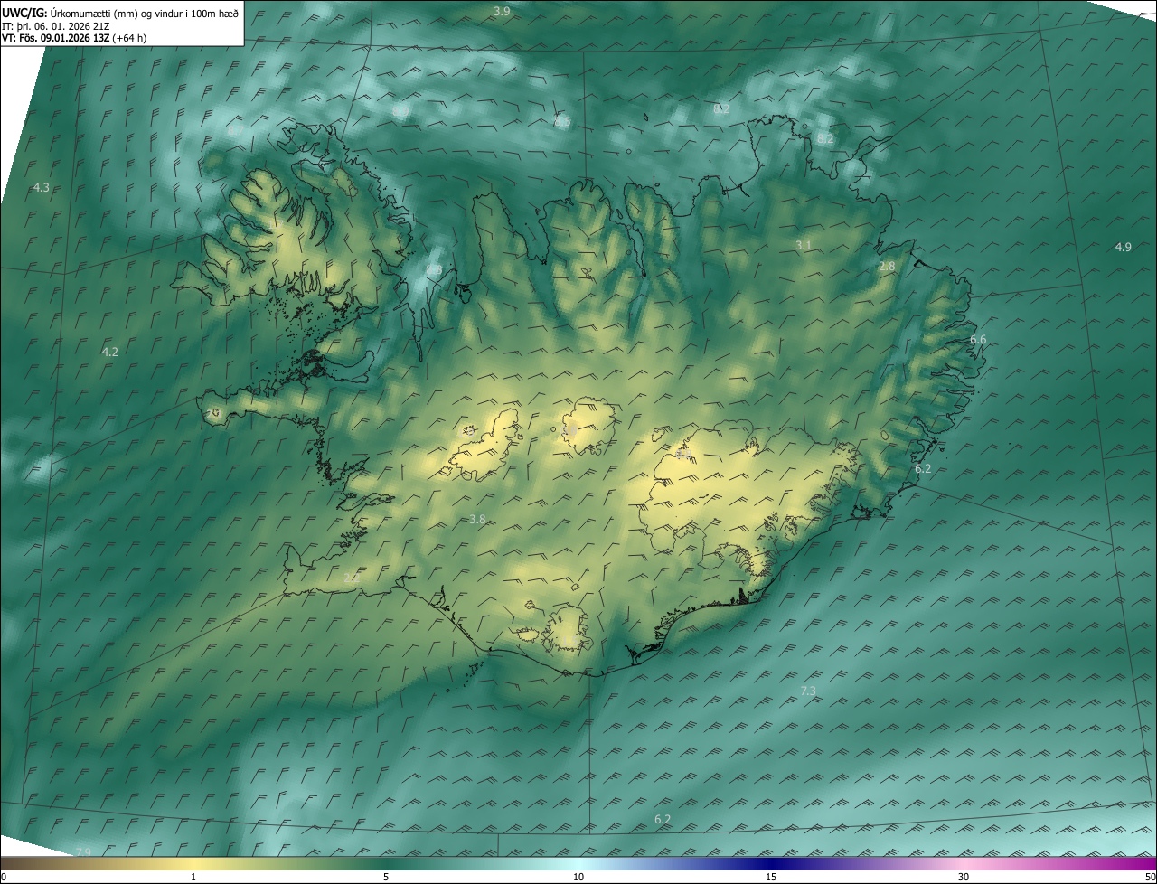Click the colorbar tick label 0
This screenshot has width=1157, height=884.
click(x=4, y=877)
